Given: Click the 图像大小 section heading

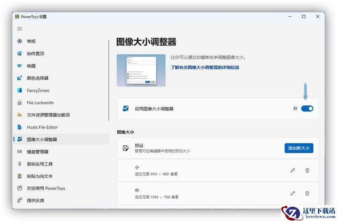Looking at the screenshot, I should coord(126,132).
